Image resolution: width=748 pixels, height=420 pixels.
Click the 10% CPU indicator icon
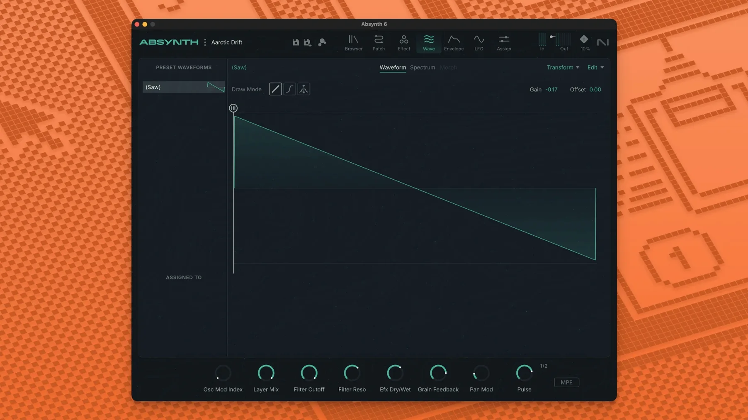[584, 39]
